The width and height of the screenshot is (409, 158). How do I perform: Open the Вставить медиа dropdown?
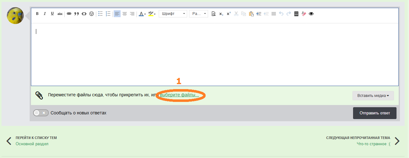[x=373, y=96]
